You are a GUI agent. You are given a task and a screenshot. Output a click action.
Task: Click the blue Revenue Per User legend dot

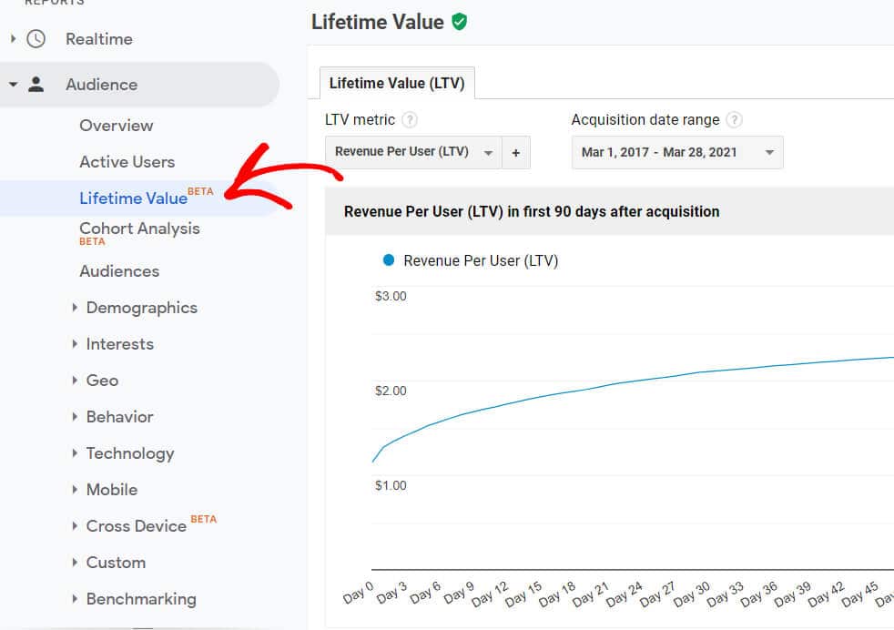point(389,260)
